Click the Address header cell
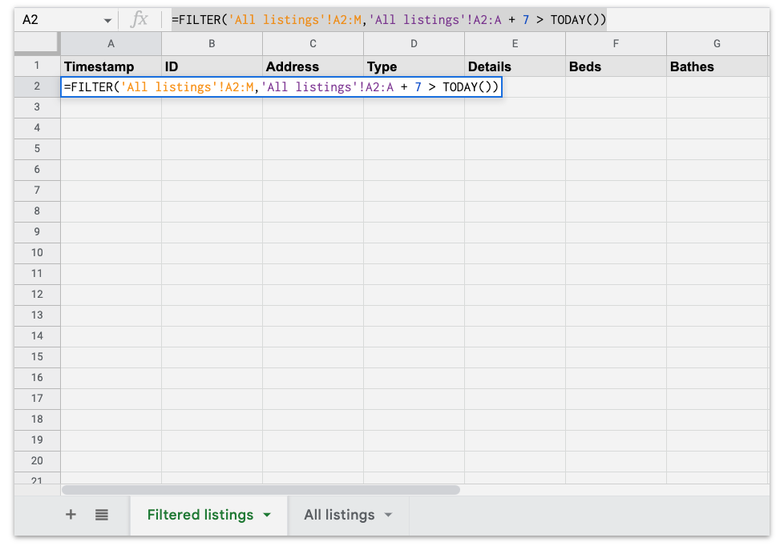This screenshot has height=546, width=780. 313,66
